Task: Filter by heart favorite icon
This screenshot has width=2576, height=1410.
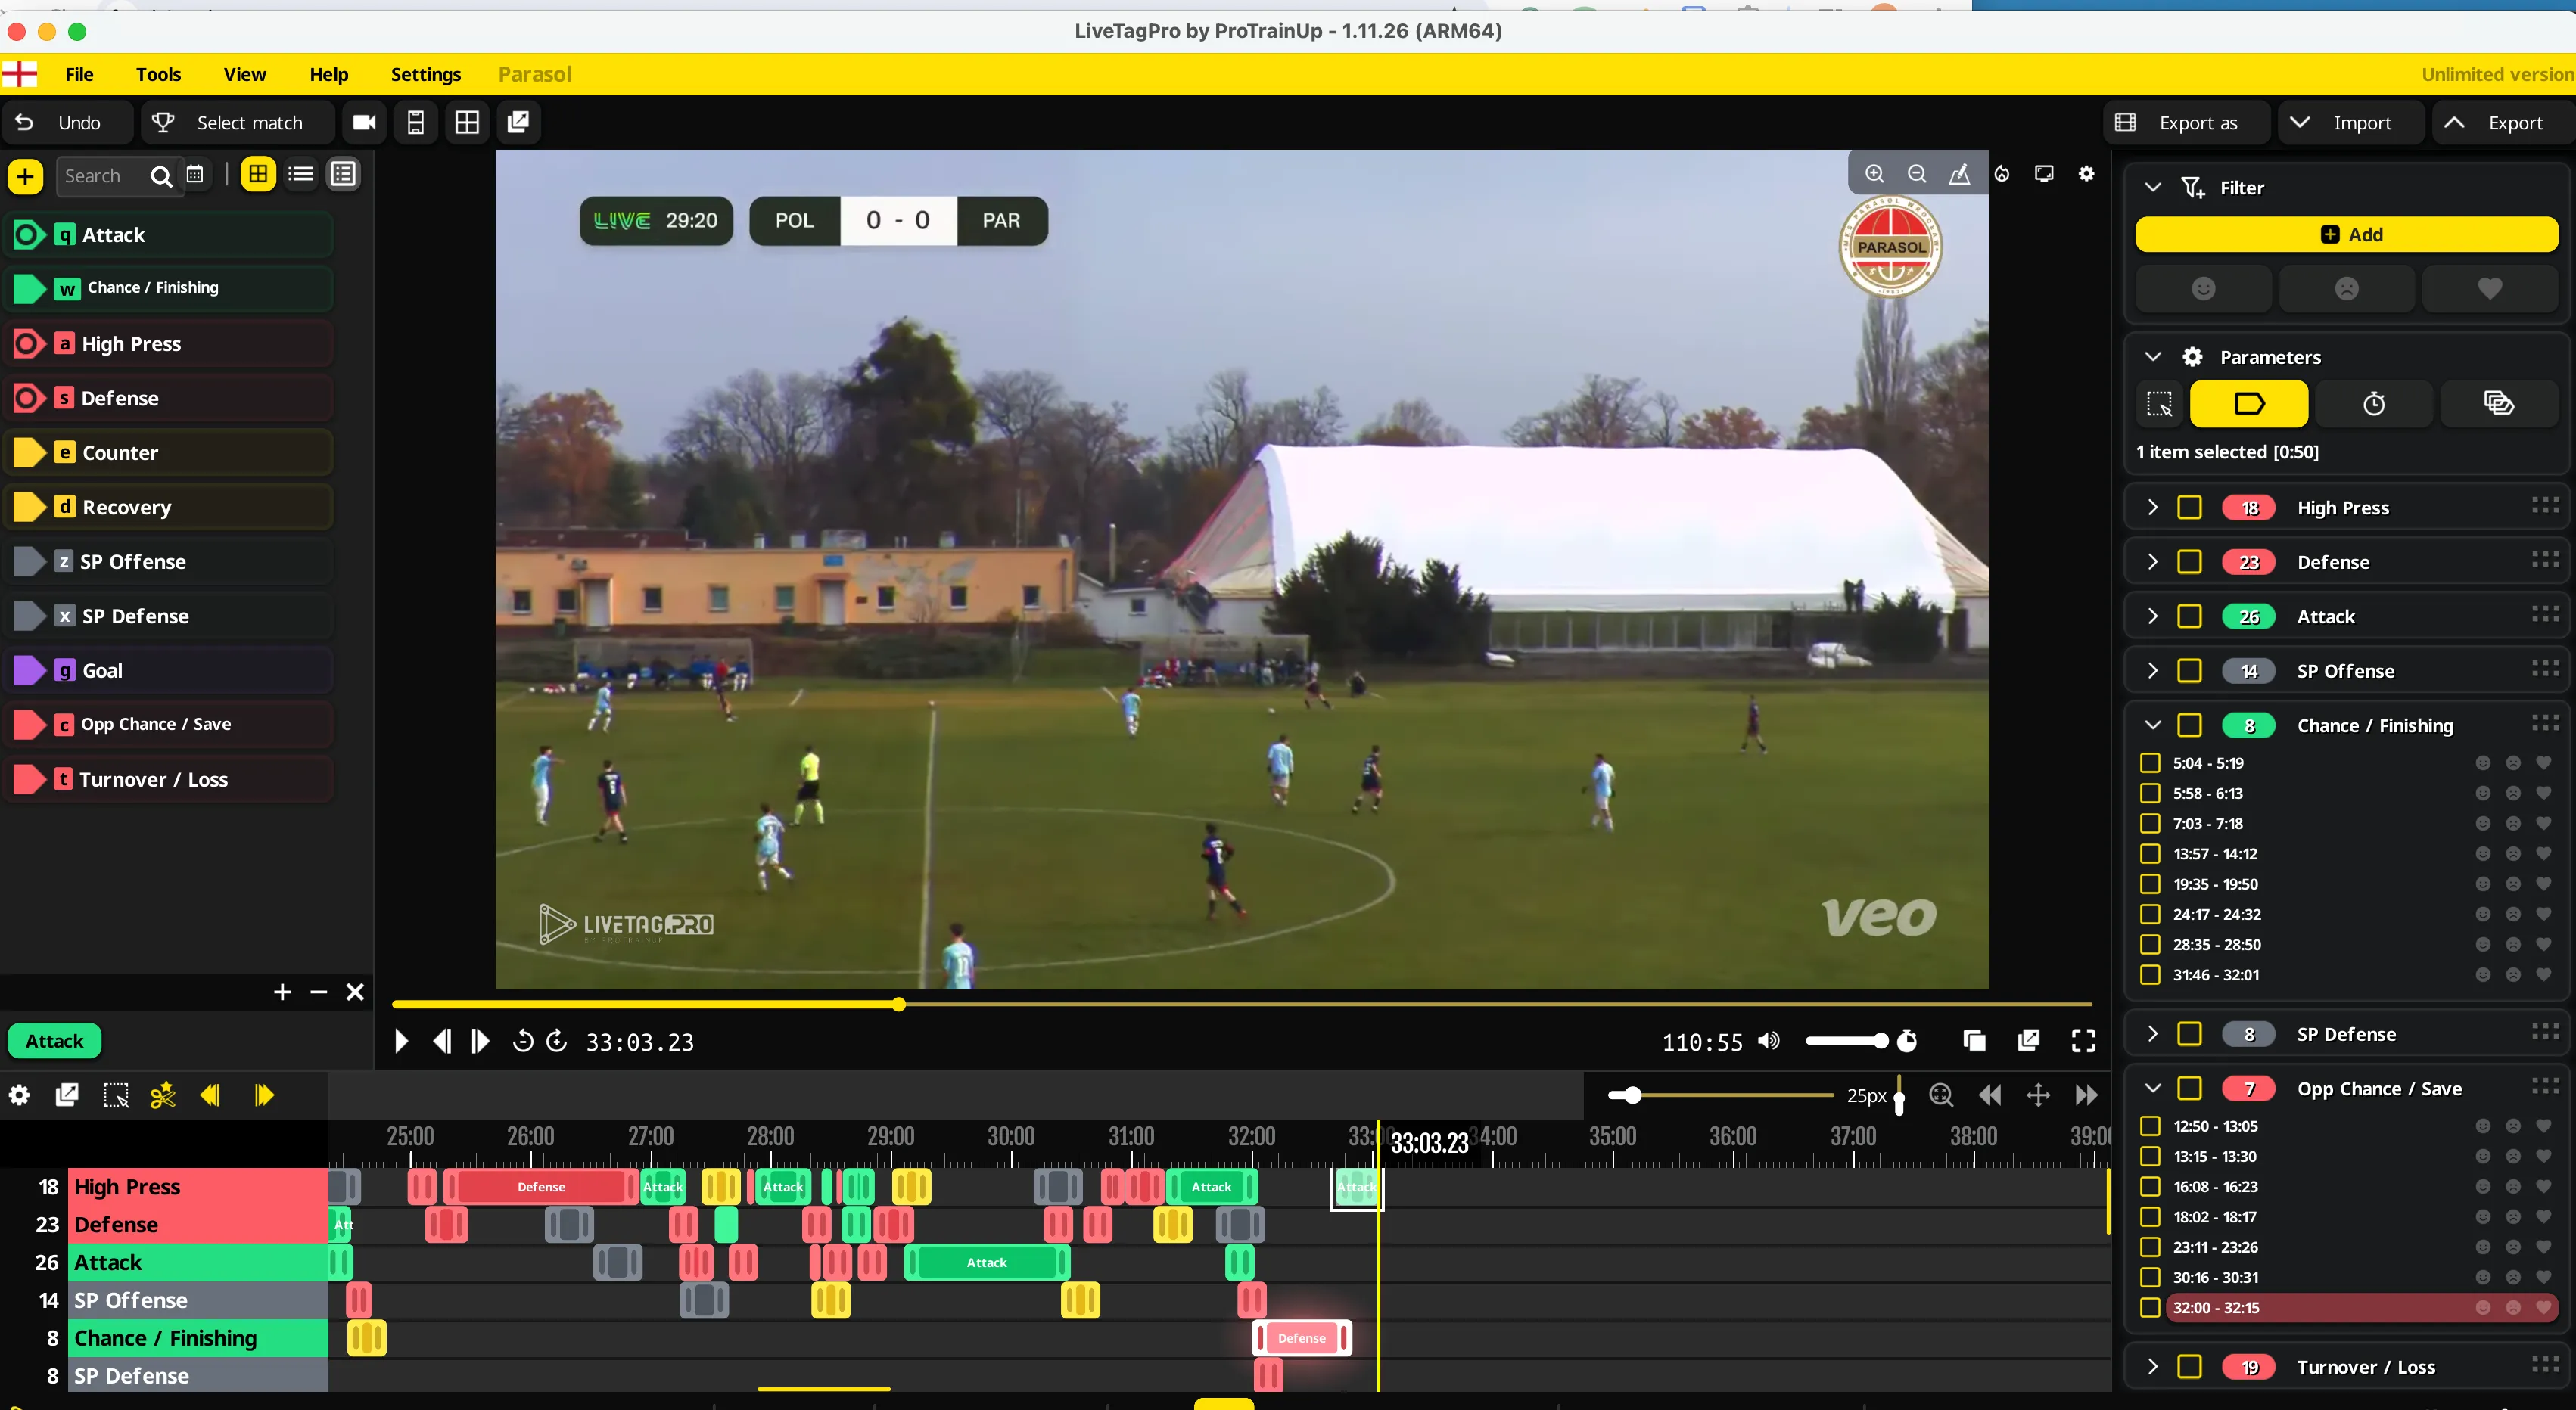Action: pyautogui.click(x=2489, y=289)
